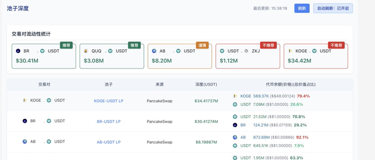Click USDT icon in AB table row pair
This screenshot has width=375, height=160.
(49, 142)
